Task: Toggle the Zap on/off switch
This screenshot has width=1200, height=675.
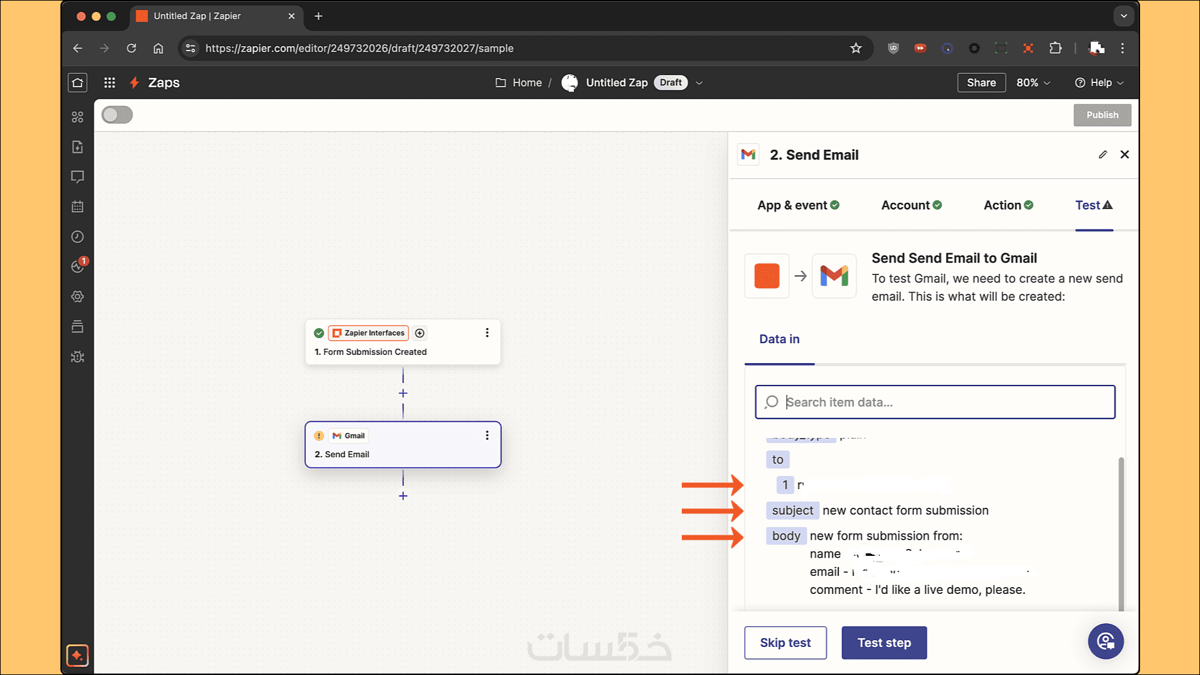Action: click(117, 115)
